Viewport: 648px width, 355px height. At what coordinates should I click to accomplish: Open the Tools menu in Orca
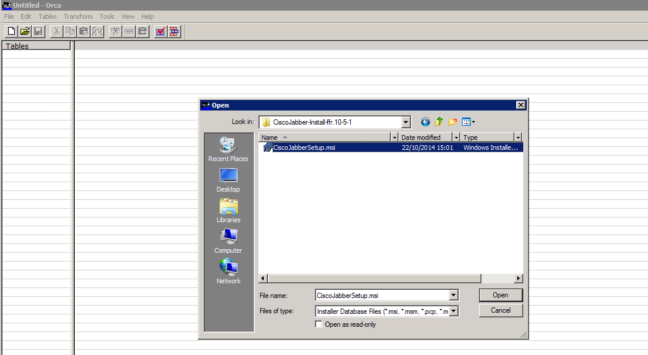[107, 16]
